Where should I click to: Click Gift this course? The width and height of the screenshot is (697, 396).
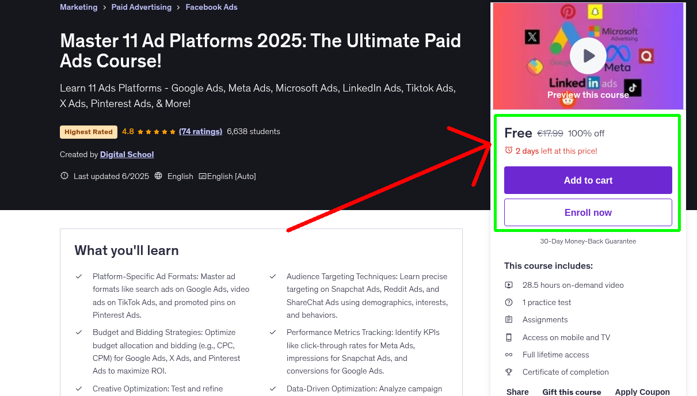tap(572, 391)
